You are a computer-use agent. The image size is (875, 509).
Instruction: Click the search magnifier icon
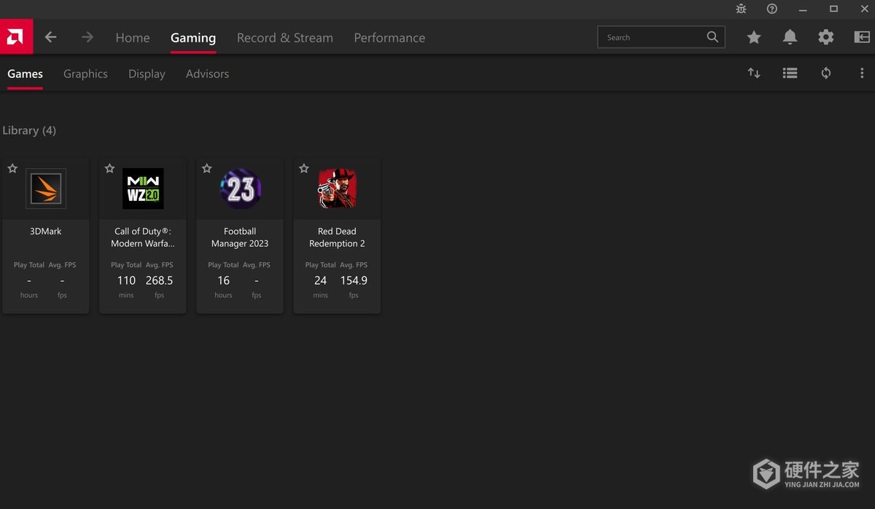pyautogui.click(x=712, y=37)
